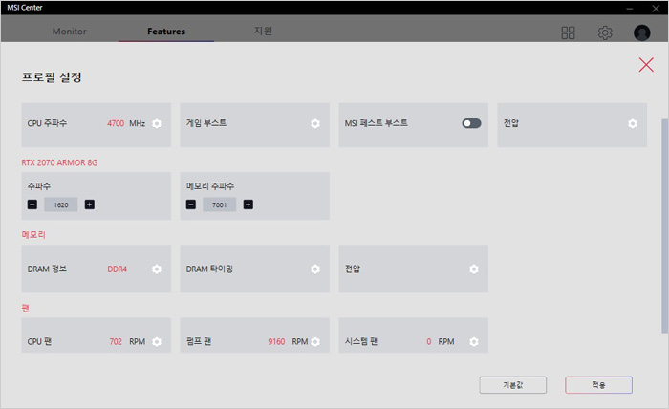Image resolution: width=669 pixels, height=409 pixels.
Task: Open top-row 전압 settings gear
Action: [633, 123]
